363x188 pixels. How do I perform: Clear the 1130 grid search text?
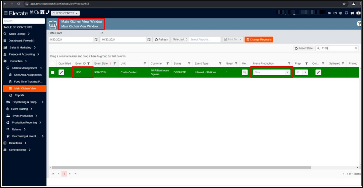tap(356, 48)
